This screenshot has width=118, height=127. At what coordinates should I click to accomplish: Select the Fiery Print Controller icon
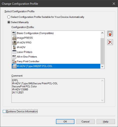pos(14,61)
